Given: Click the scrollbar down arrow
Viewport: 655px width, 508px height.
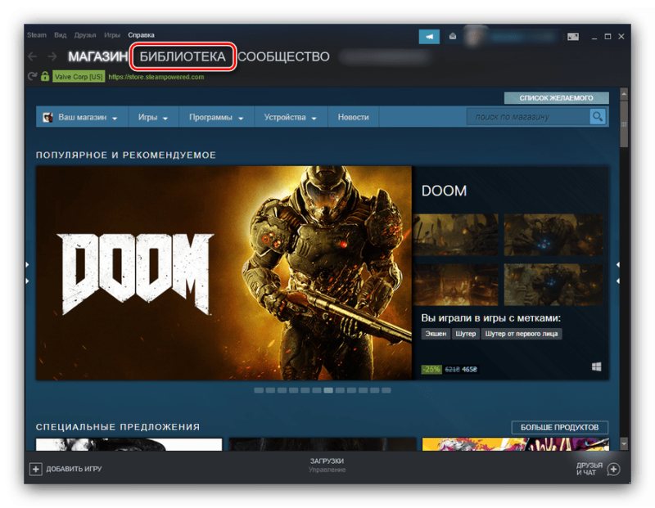Looking at the screenshot, I should click(x=624, y=443).
